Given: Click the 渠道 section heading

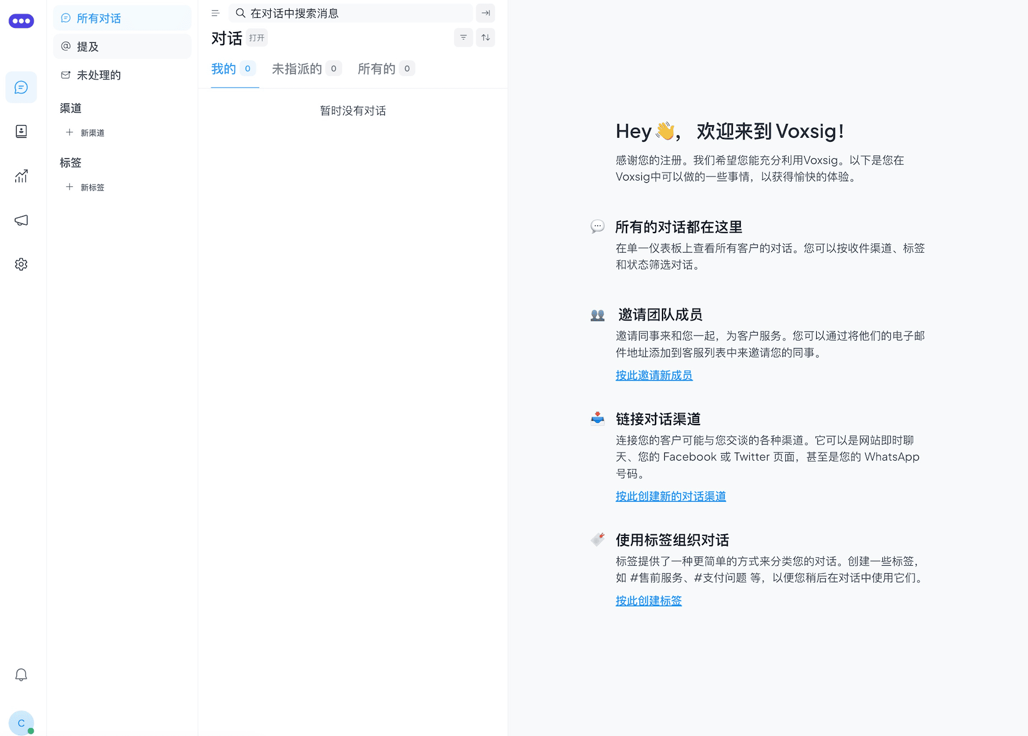Looking at the screenshot, I should [71, 108].
